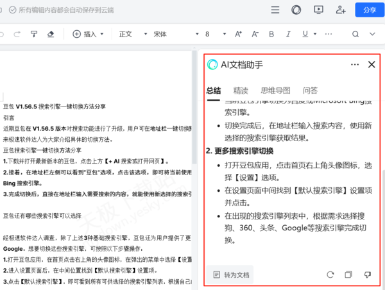Open the 正文 paragraph style dropdown

click(x=133, y=34)
